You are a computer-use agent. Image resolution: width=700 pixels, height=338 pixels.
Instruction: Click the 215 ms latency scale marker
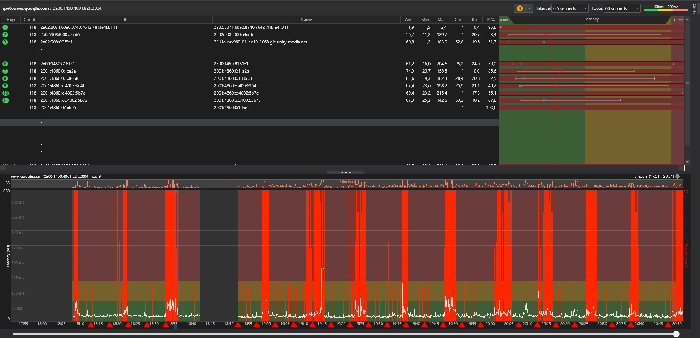click(677, 20)
